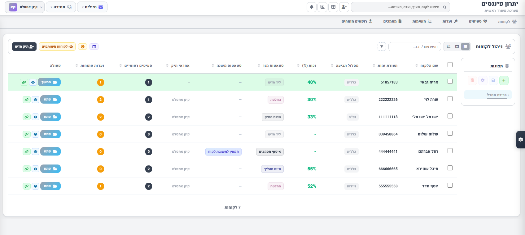
Task: Add a new view with green plus
Action: 504,80
